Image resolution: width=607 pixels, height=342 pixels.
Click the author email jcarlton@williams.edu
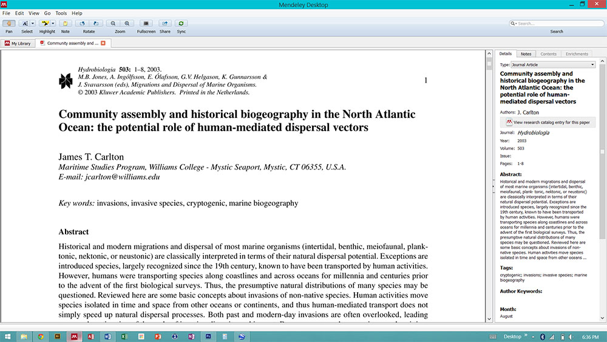[x=123, y=177]
